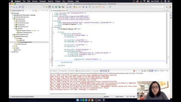Open the Window menu
This screenshot has height=102, width=181.
pyautogui.click(x=70, y=1)
